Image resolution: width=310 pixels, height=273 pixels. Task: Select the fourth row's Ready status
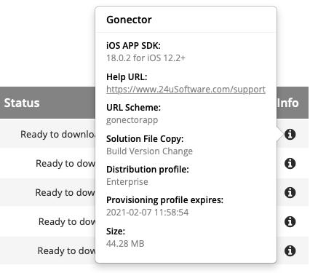[67, 221]
